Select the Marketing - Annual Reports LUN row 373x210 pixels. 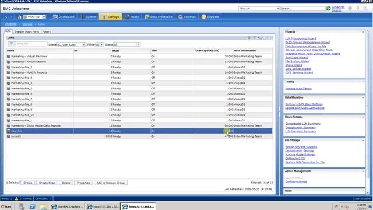click(x=139, y=62)
